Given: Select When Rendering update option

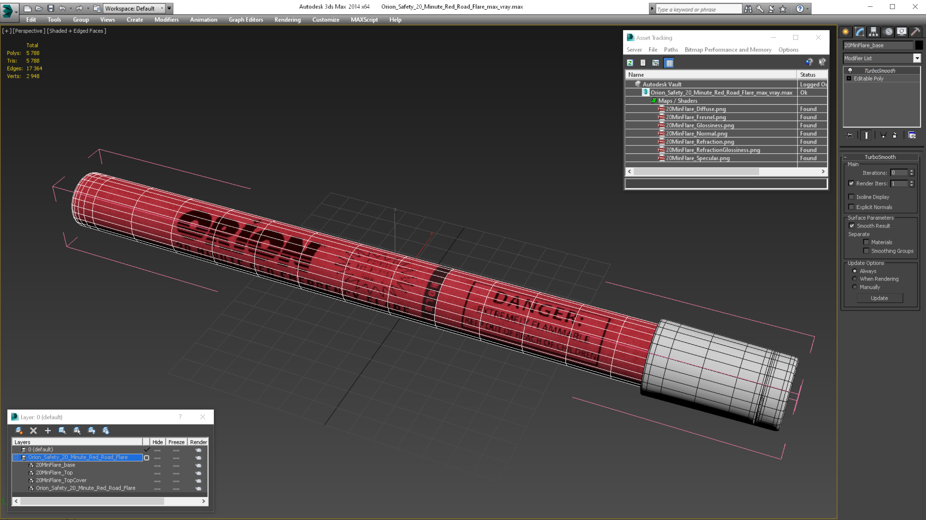Looking at the screenshot, I should coord(855,279).
